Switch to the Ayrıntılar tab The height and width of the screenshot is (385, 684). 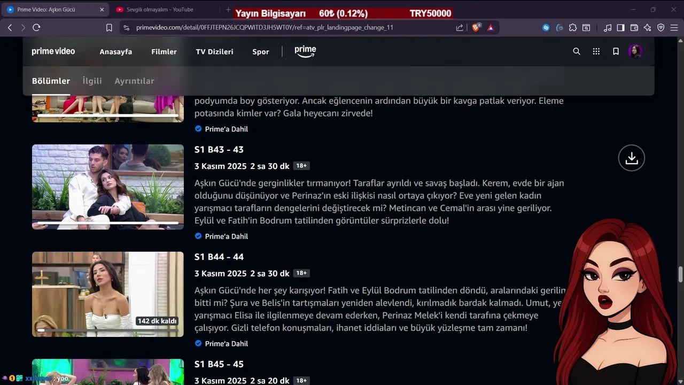point(134,81)
